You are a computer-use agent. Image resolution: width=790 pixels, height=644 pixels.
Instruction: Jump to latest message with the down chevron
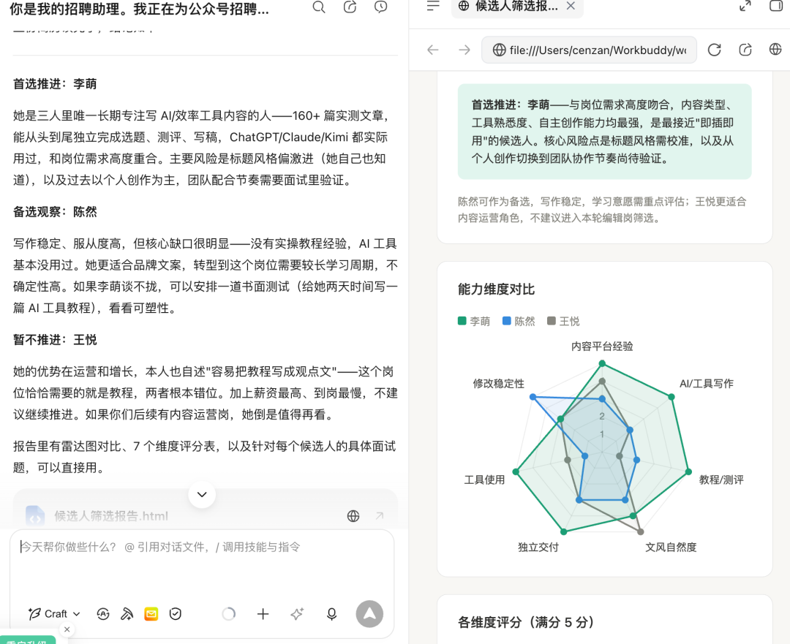202,494
